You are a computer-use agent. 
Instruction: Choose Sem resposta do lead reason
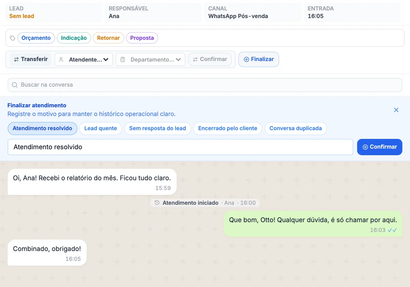pos(158,128)
